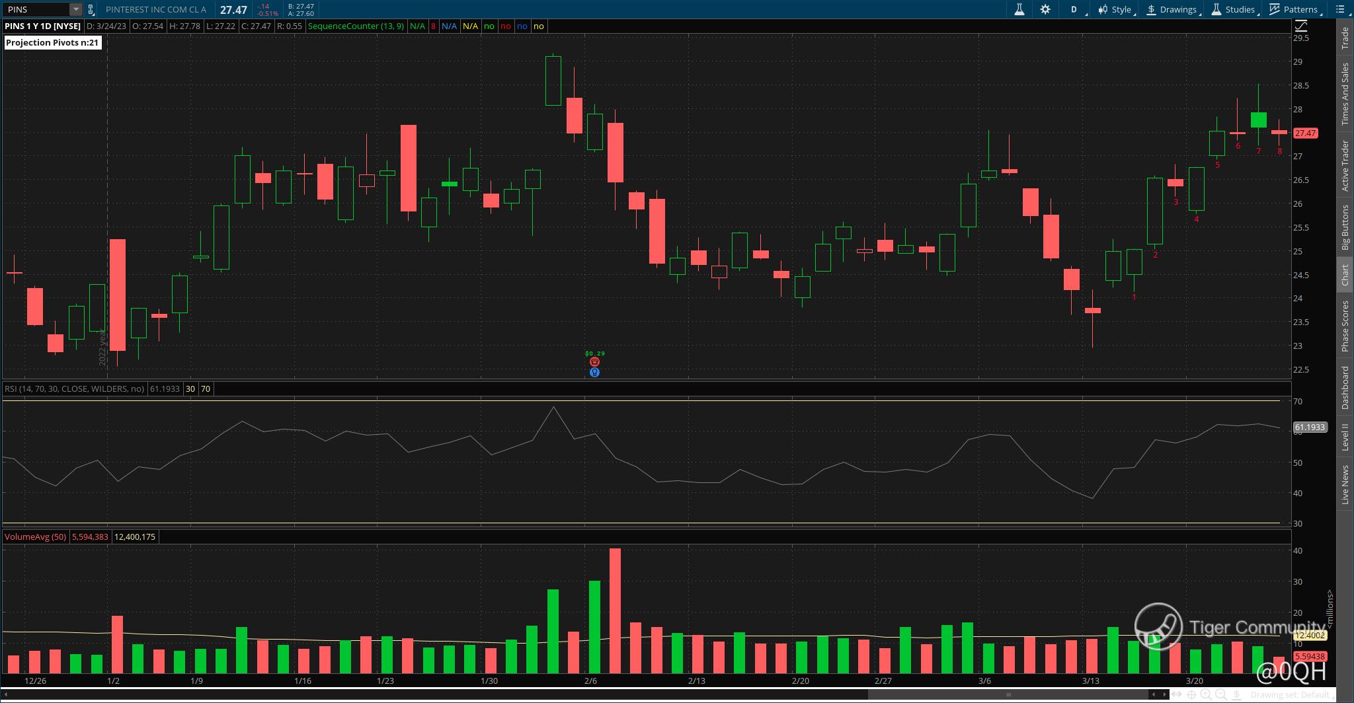This screenshot has height=703, width=1354.
Task: Open the Drawings dropdown menu
Action: (1174, 9)
